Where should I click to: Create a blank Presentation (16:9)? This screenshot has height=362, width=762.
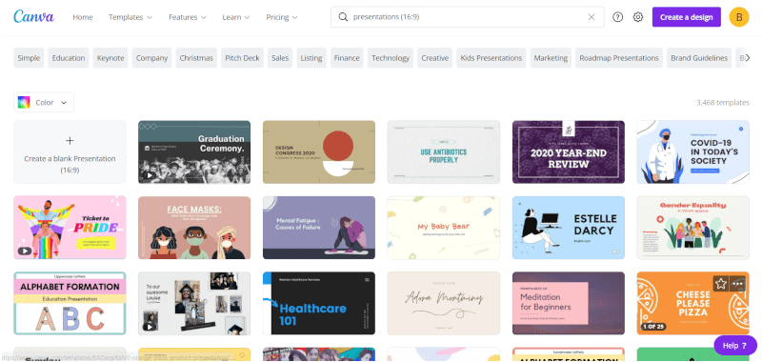tap(70, 152)
